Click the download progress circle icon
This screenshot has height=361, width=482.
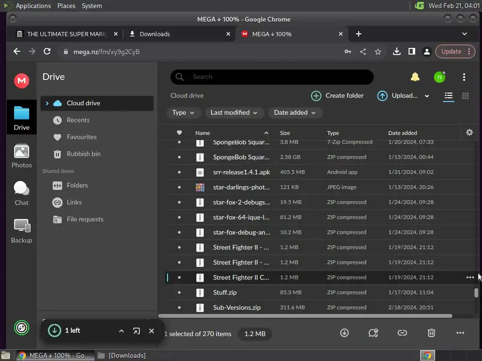(55, 330)
